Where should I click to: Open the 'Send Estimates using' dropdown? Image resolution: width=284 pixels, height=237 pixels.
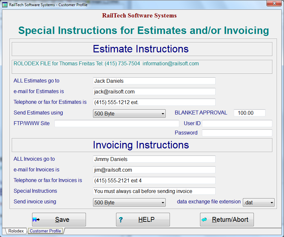click(x=163, y=113)
